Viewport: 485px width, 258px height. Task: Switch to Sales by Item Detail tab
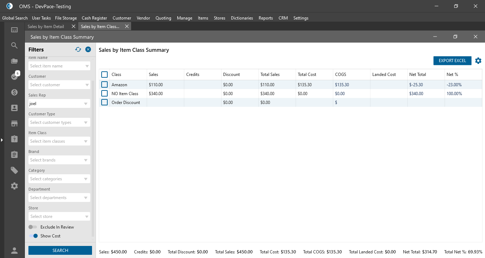[x=46, y=27]
